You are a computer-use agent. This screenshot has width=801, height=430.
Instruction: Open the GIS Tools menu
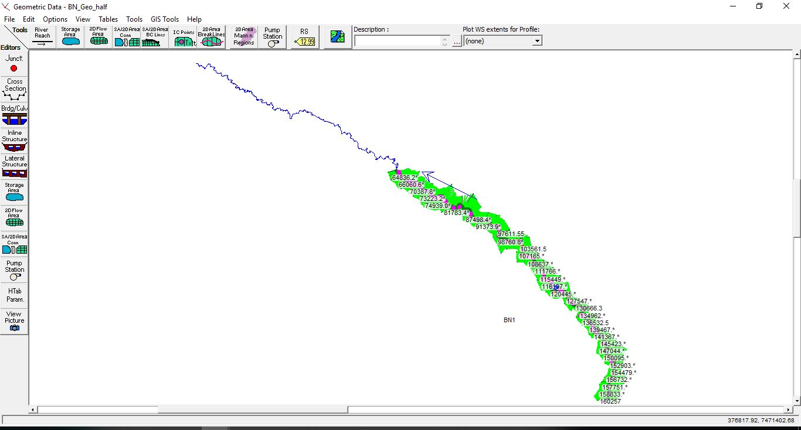[165, 19]
